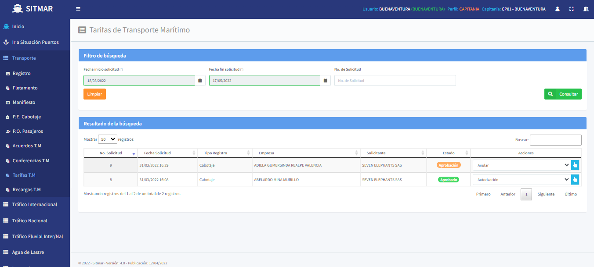Click the logout door icon
The height and width of the screenshot is (267, 594).
(x=586, y=9)
